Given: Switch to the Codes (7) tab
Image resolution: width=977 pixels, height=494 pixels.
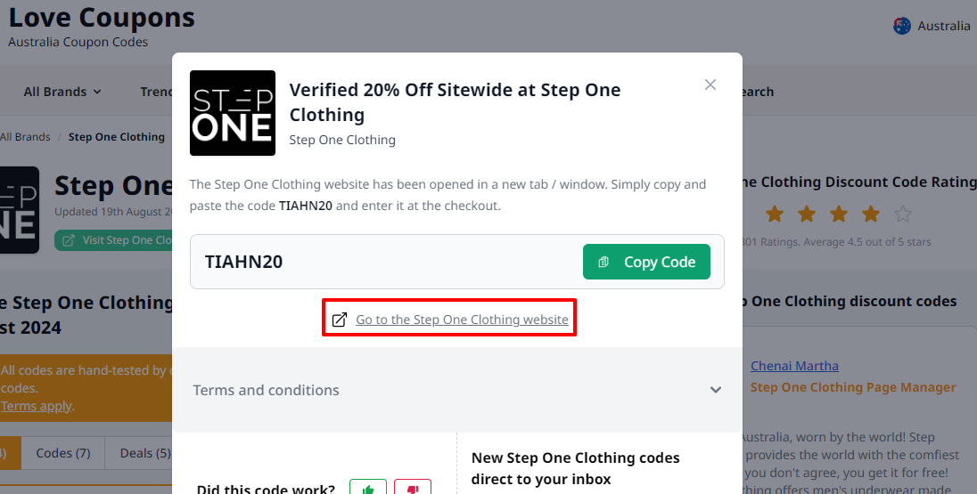Looking at the screenshot, I should coord(63,453).
